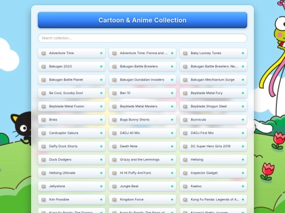Click play icon for DC Super Hero Girls 2019
This screenshot has width=285, height=213.
click(x=185, y=146)
